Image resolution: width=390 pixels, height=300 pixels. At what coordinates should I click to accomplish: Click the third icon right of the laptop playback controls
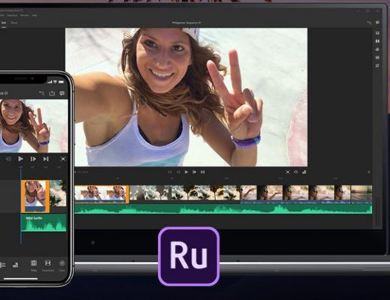304,172
